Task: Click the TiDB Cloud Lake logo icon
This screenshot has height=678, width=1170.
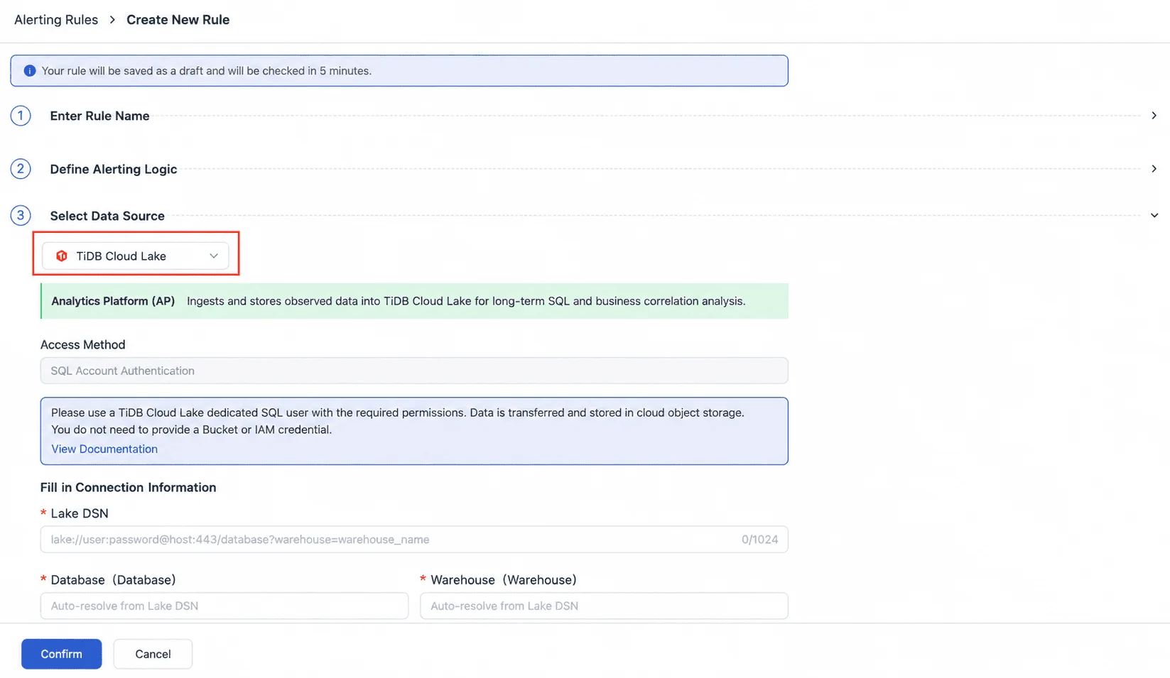Action: tap(62, 256)
